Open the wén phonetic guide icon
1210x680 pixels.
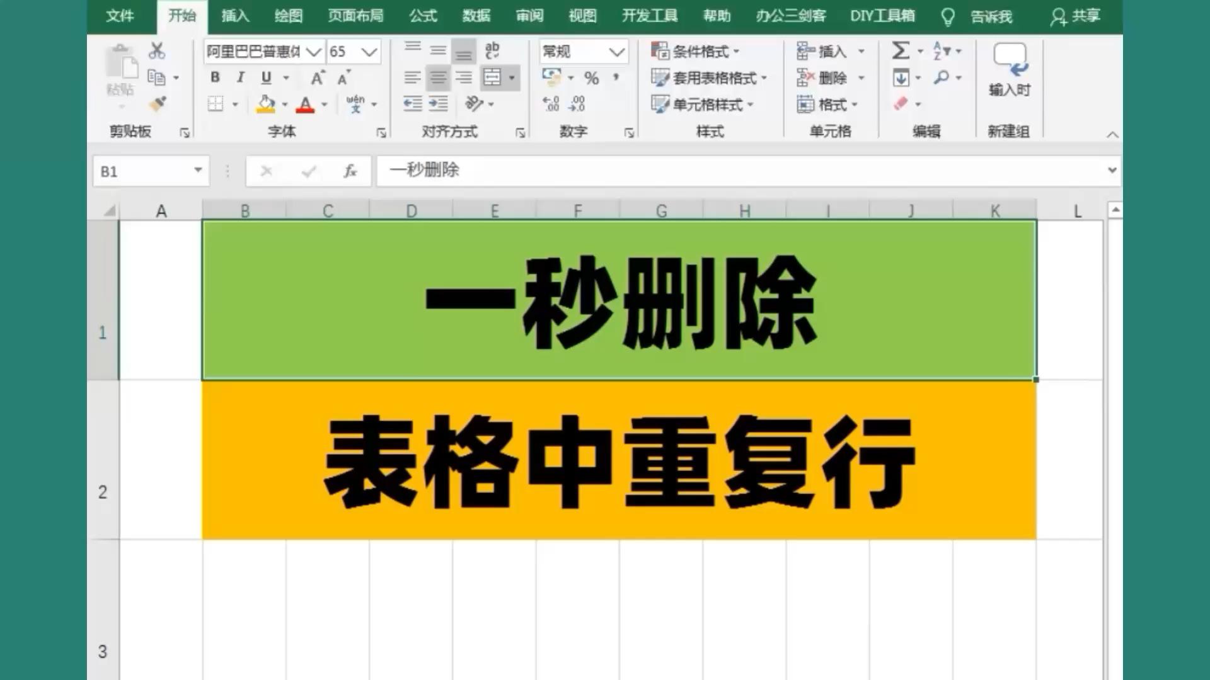click(x=355, y=104)
